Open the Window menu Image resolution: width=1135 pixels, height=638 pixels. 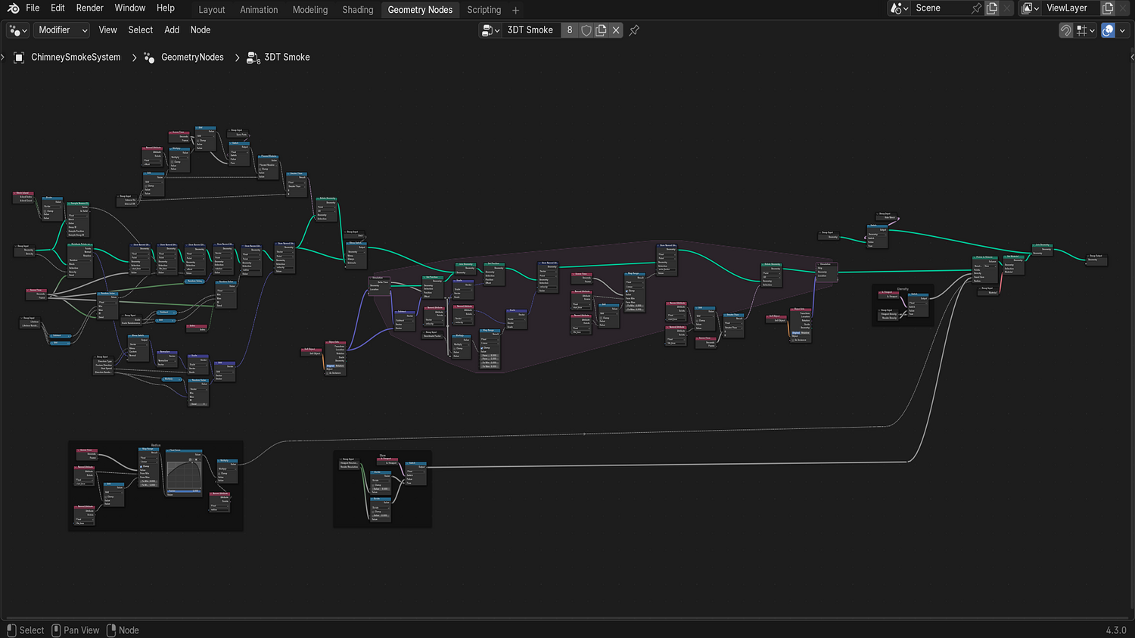[x=130, y=8]
